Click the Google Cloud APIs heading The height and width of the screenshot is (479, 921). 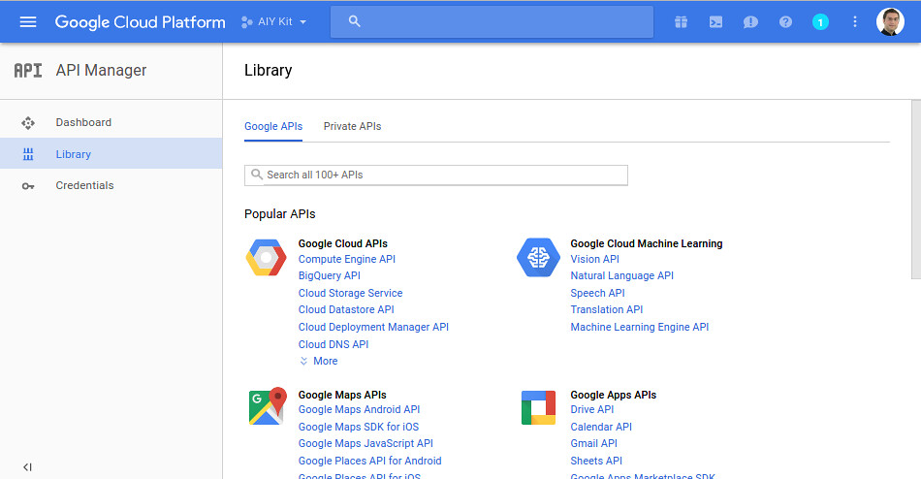click(x=343, y=243)
